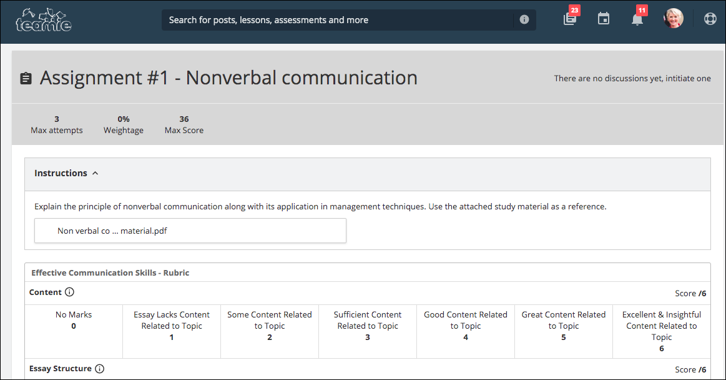The height and width of the screenshot is (380, 726).
Task: Click the search info icon
Action: pyautogui.click(x=524, y=19)
